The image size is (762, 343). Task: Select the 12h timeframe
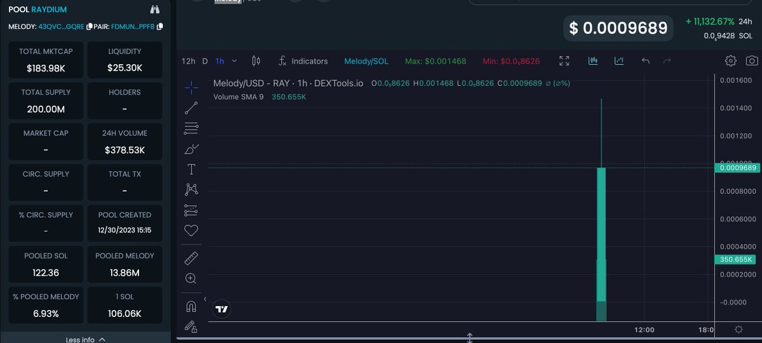(x=188, y=61)
